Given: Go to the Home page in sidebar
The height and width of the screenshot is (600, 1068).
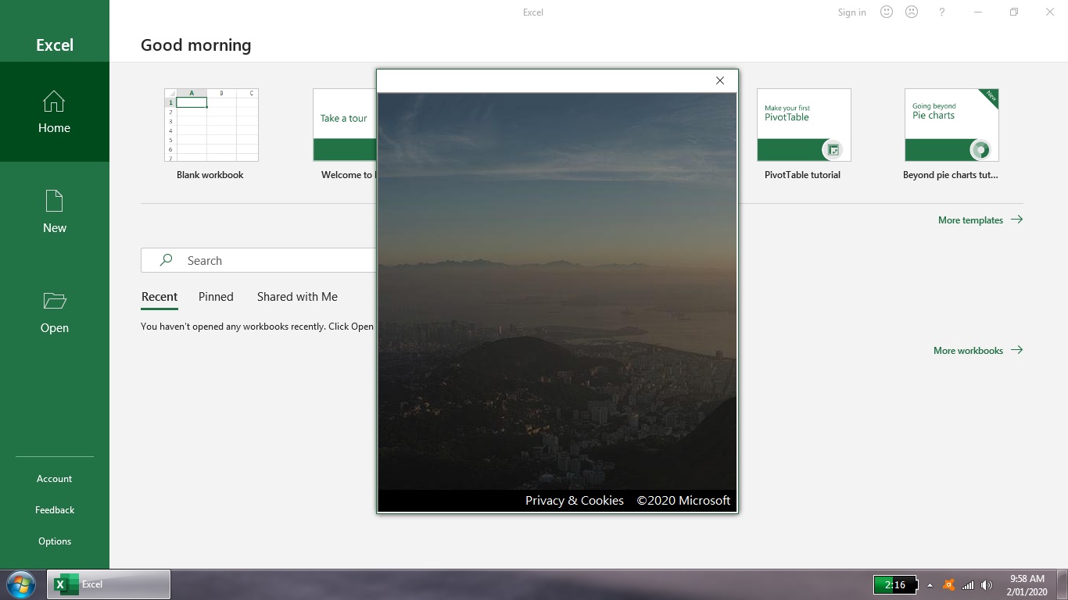Looking at the screenshot, I should click(x=55, y=112).
